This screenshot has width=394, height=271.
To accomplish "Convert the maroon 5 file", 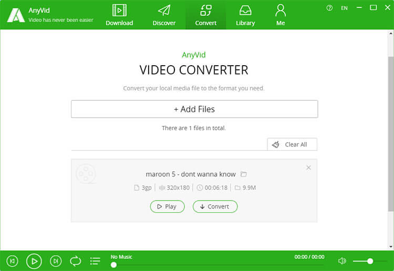I will 215,206.
